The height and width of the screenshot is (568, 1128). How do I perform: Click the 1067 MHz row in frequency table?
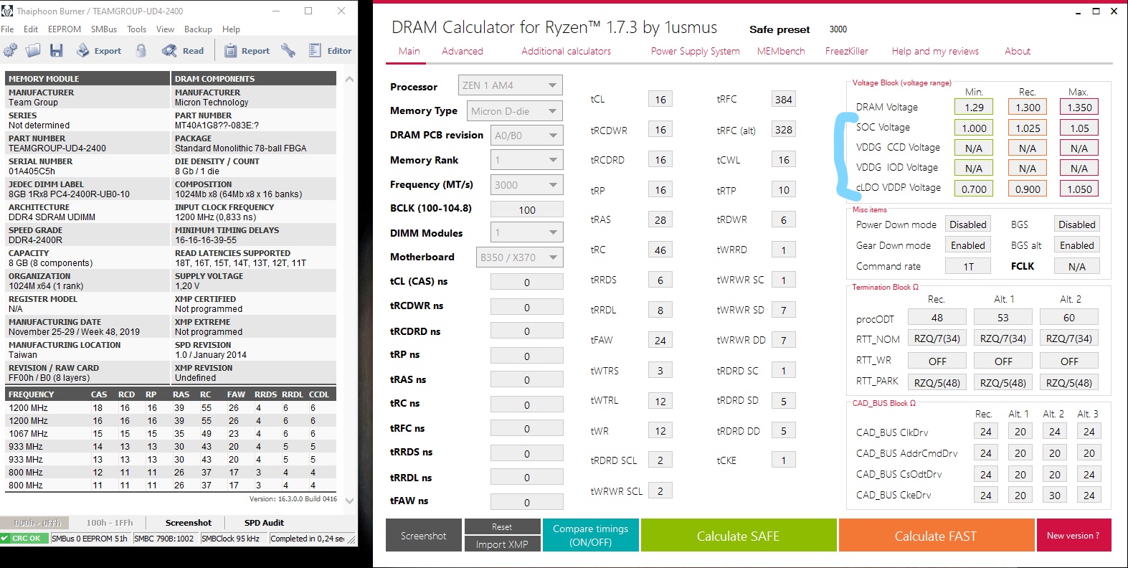[x=171, y=433]
